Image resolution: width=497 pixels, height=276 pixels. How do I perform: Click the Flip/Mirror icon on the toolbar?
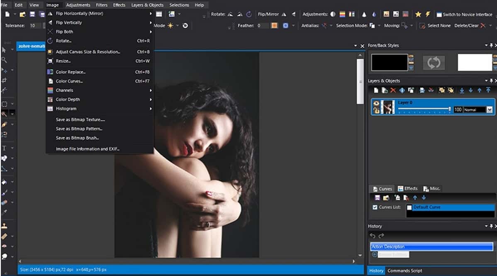point(284,14)
